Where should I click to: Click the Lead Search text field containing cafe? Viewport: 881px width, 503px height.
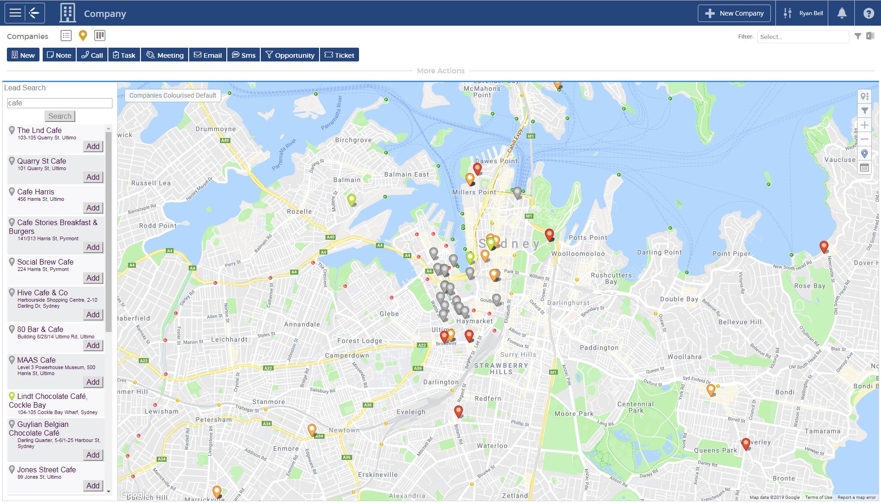60,103
